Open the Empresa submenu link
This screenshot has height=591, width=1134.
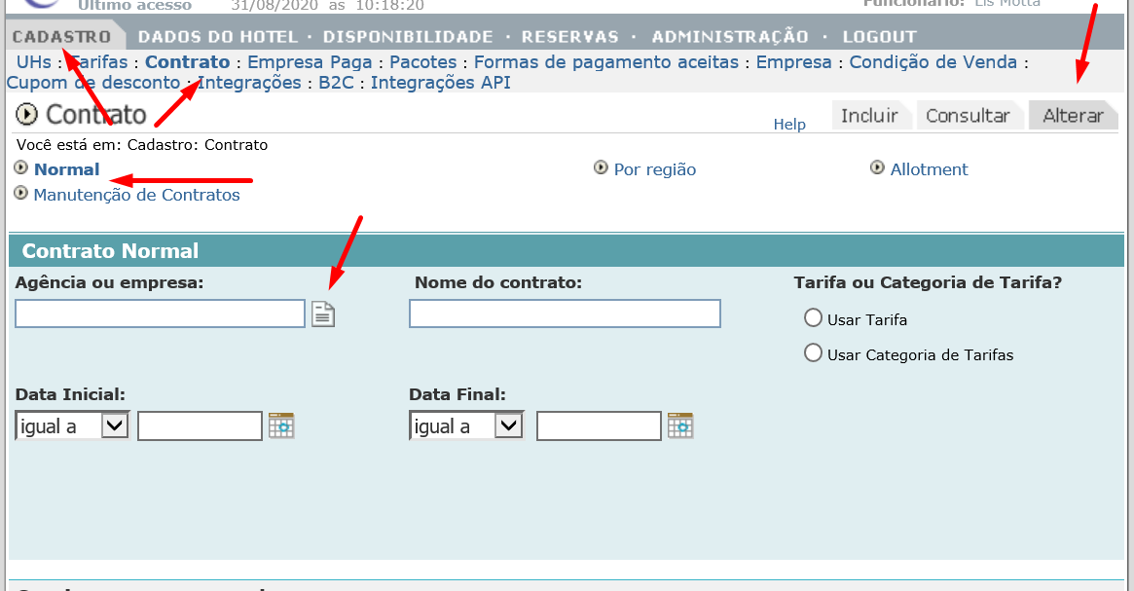[793, 62]
